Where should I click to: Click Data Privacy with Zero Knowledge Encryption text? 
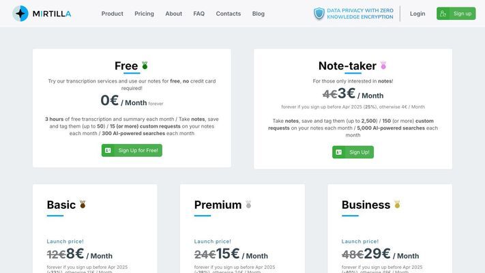click(360, 14)
